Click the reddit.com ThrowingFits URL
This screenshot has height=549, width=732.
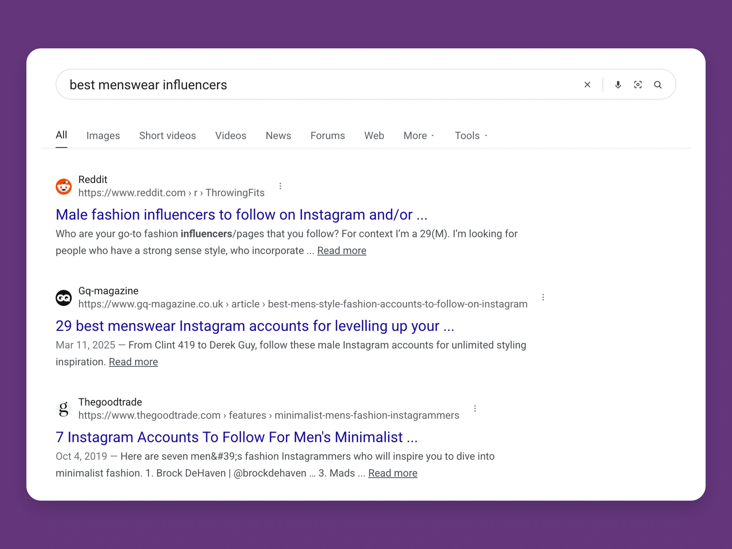(171, 193)
